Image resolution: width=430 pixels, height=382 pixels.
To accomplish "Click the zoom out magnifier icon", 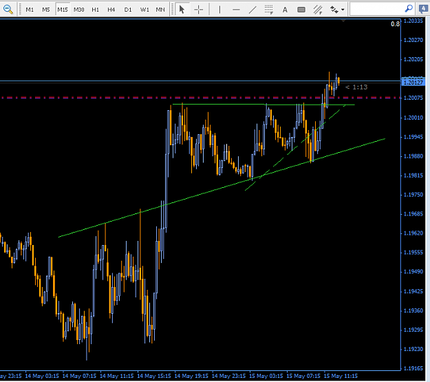I will (x=8, y=10).
